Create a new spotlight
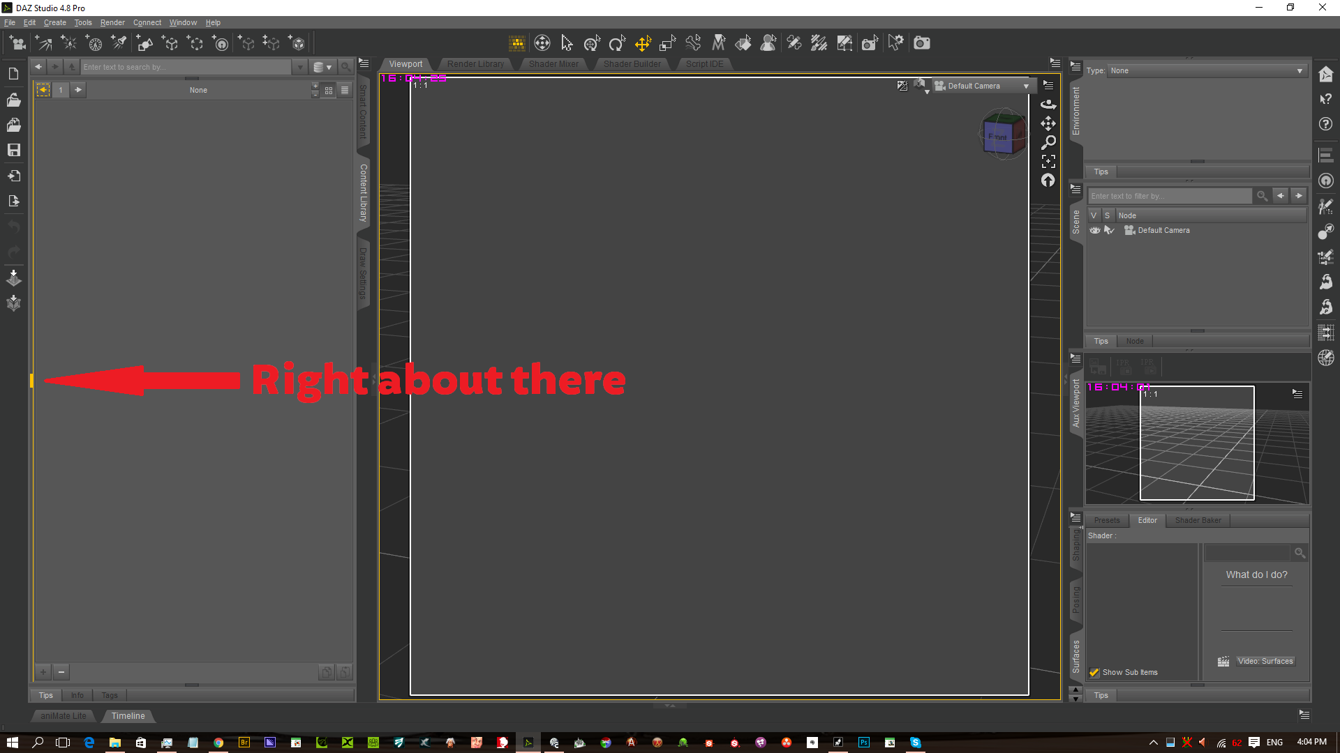Viewport: 1340px width, 753px height. (118, 43)
